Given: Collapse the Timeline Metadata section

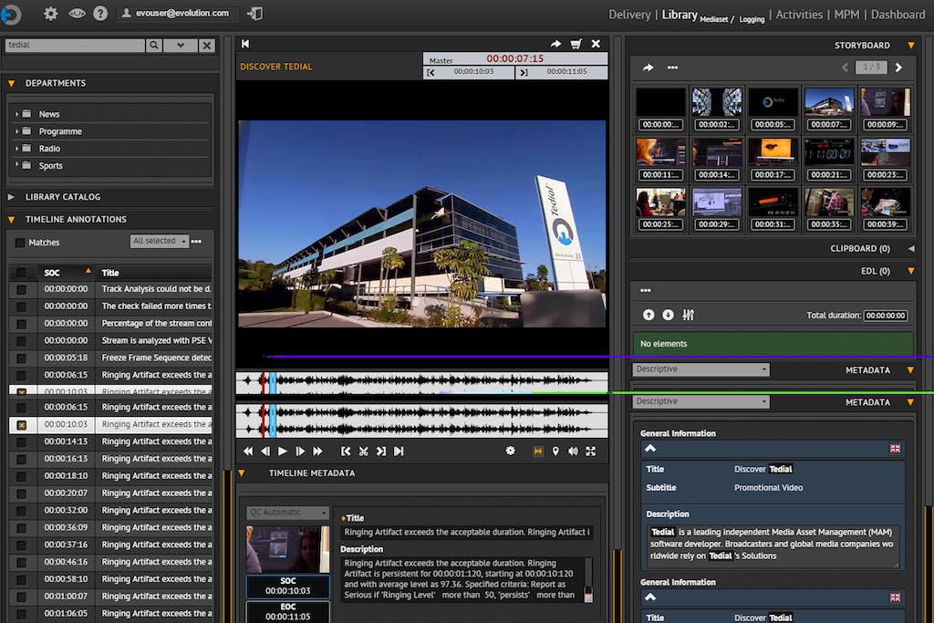Looking at the screenshot, I should pos(242,472).
